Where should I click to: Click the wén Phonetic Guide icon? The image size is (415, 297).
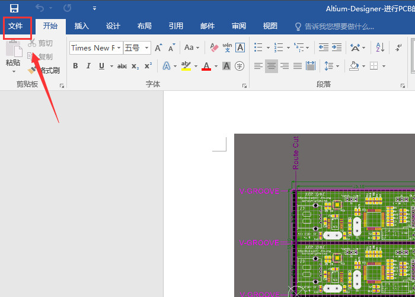click(x=227, y=48)
